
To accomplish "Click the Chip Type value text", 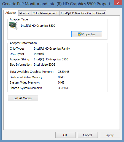I will tap(52, 49).
